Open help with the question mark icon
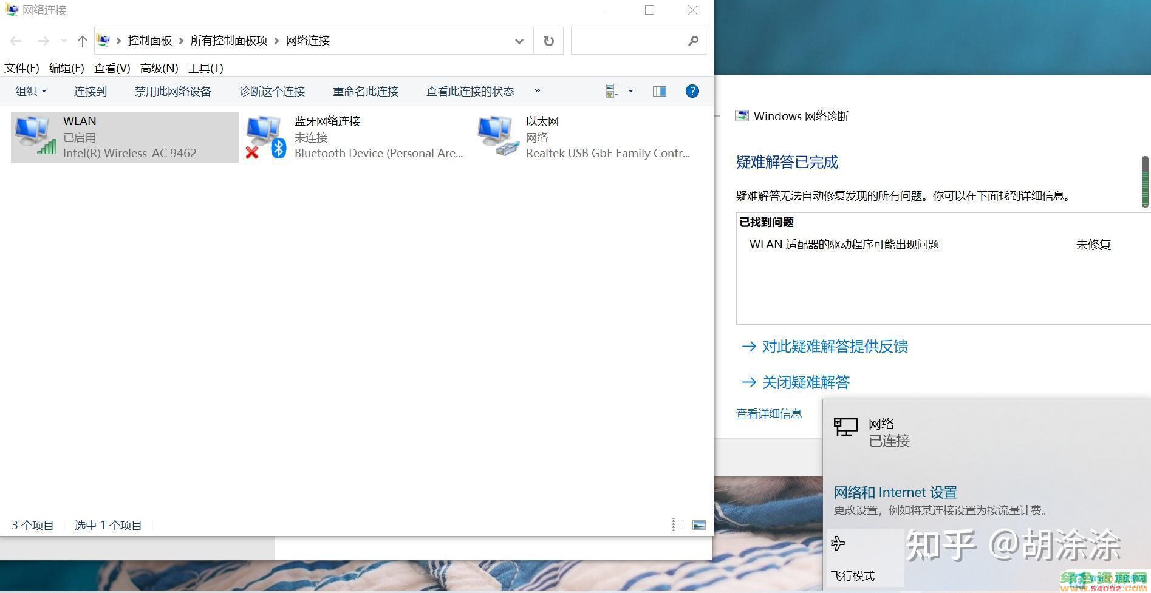This screenshot has height=593, width=1151. pyautogui.click(x=692, y=91)
